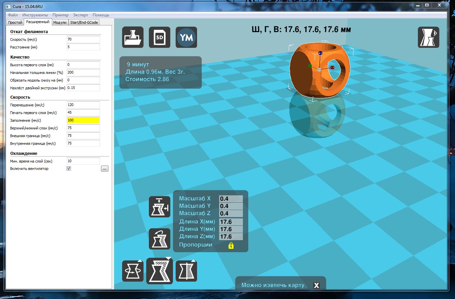Open YouMagine share (YM) icon
This screenshot has height=299, width=455.
coord(186,37)
